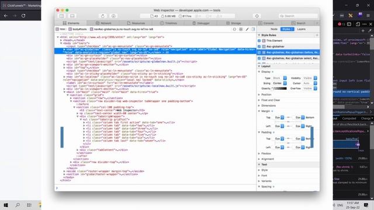The width and height of the screenshot is (374, 210).
Task: Open the Sizing dropdown
Action: point(279,83)
